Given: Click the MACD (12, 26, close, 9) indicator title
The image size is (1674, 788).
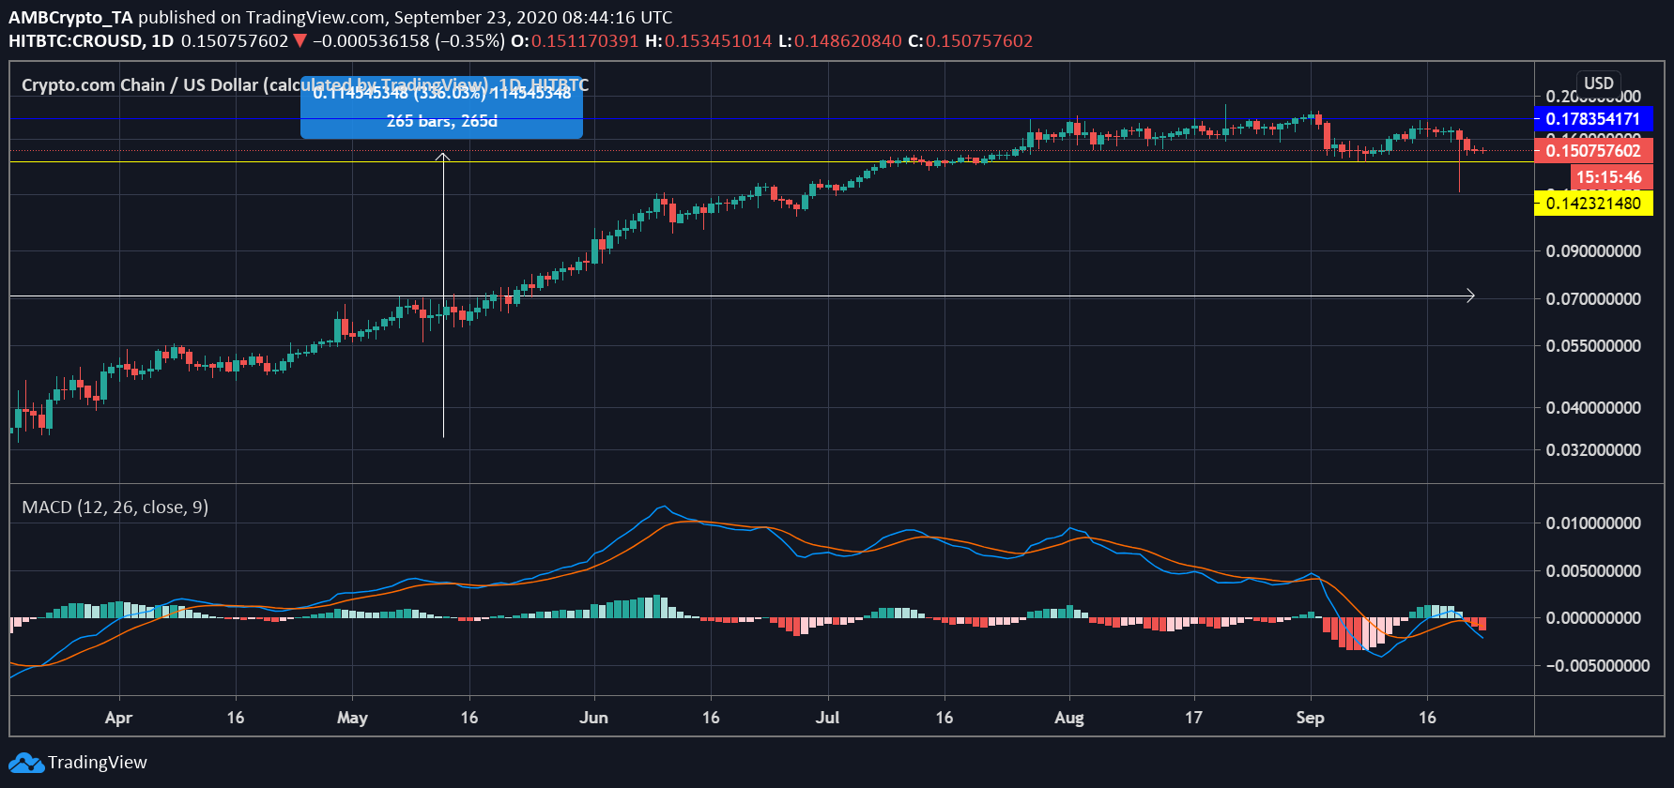Looking at the screenshot, I should click(115, 508).
